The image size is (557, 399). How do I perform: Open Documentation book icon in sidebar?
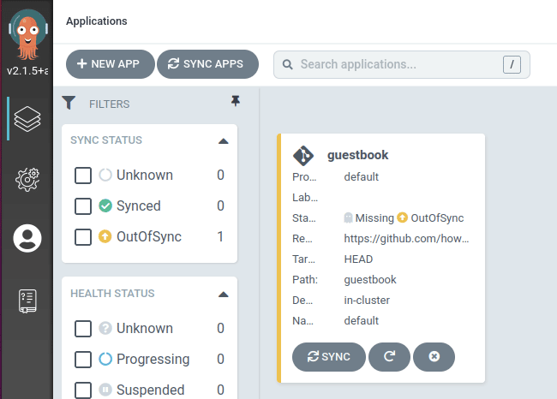pyautogui.click(x=27, y=301)
